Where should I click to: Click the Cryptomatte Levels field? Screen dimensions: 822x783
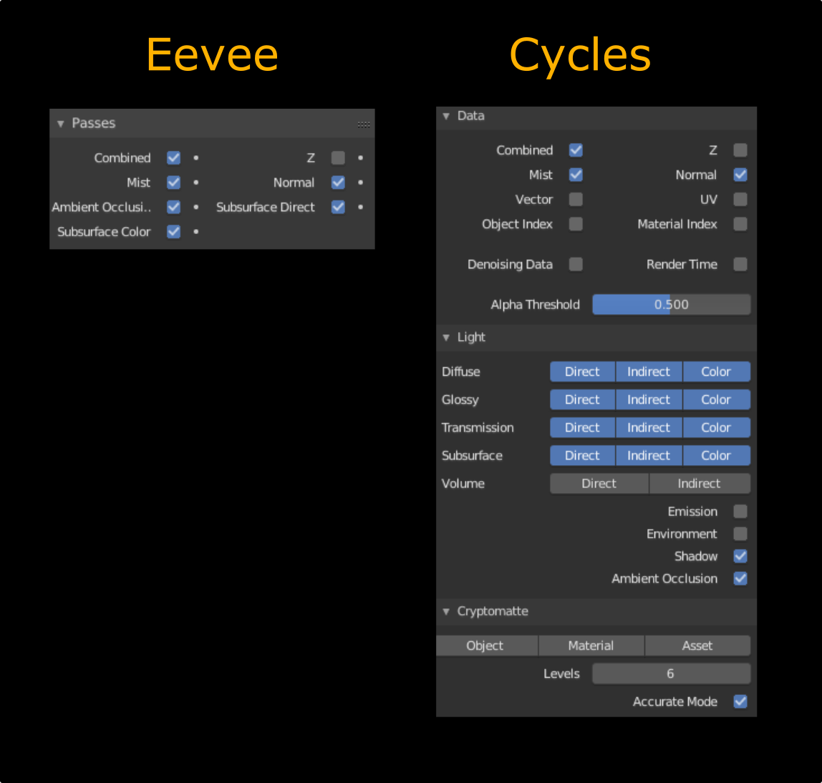tap(671, 674)
